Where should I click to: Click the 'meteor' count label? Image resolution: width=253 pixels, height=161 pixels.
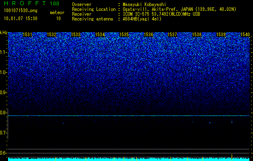(x=57, y=12)
